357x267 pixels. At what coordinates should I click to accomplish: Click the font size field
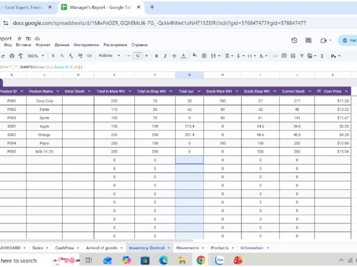(137, 56)
